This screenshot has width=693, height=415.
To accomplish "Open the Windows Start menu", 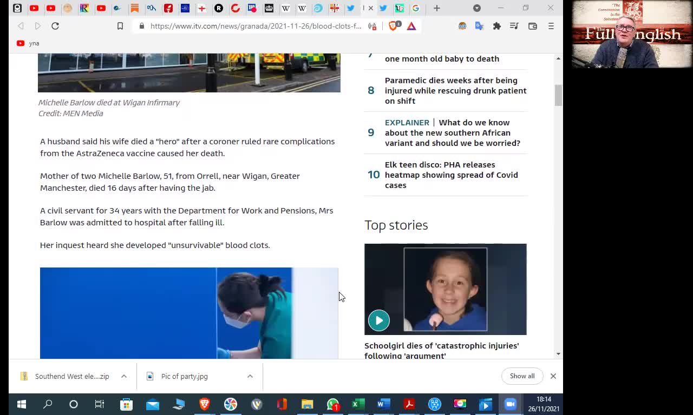I will coord(22,404).
